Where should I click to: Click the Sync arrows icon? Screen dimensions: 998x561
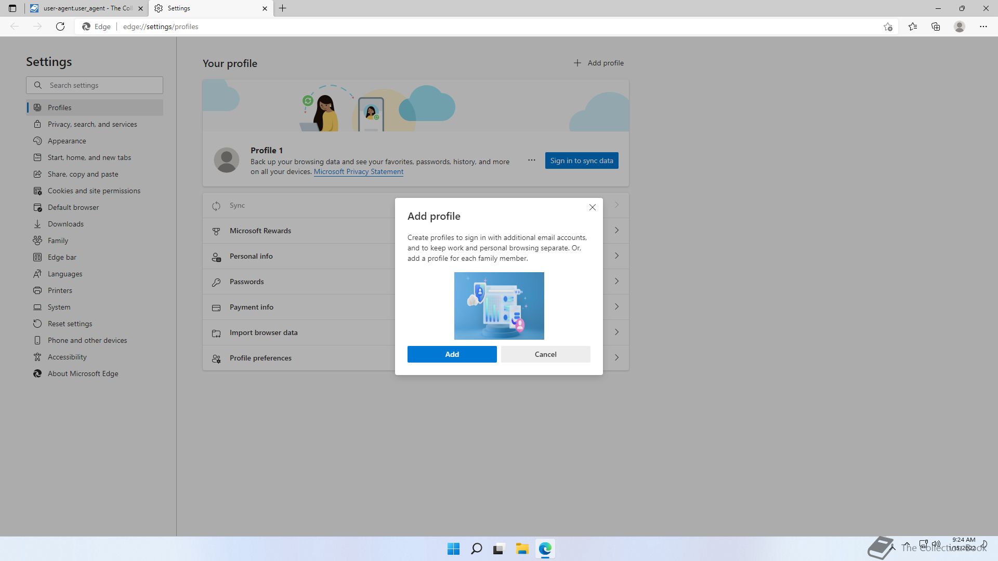(x=216, y=206)
